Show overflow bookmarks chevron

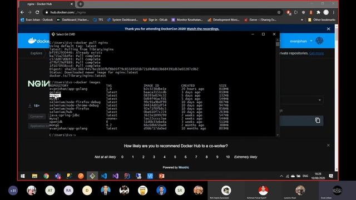pyautogui.click(x=301, y=20)
